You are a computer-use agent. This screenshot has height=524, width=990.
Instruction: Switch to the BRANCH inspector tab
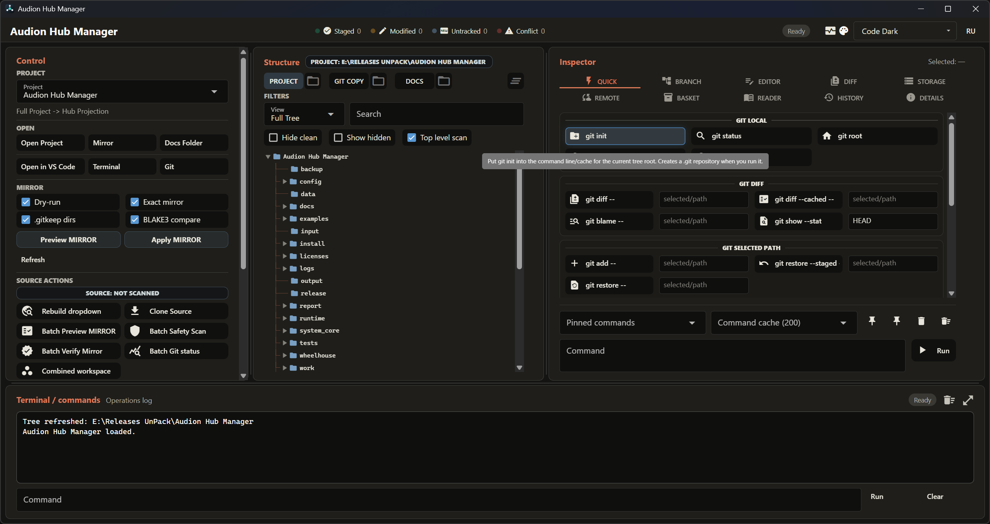click(x=682, y=81)
